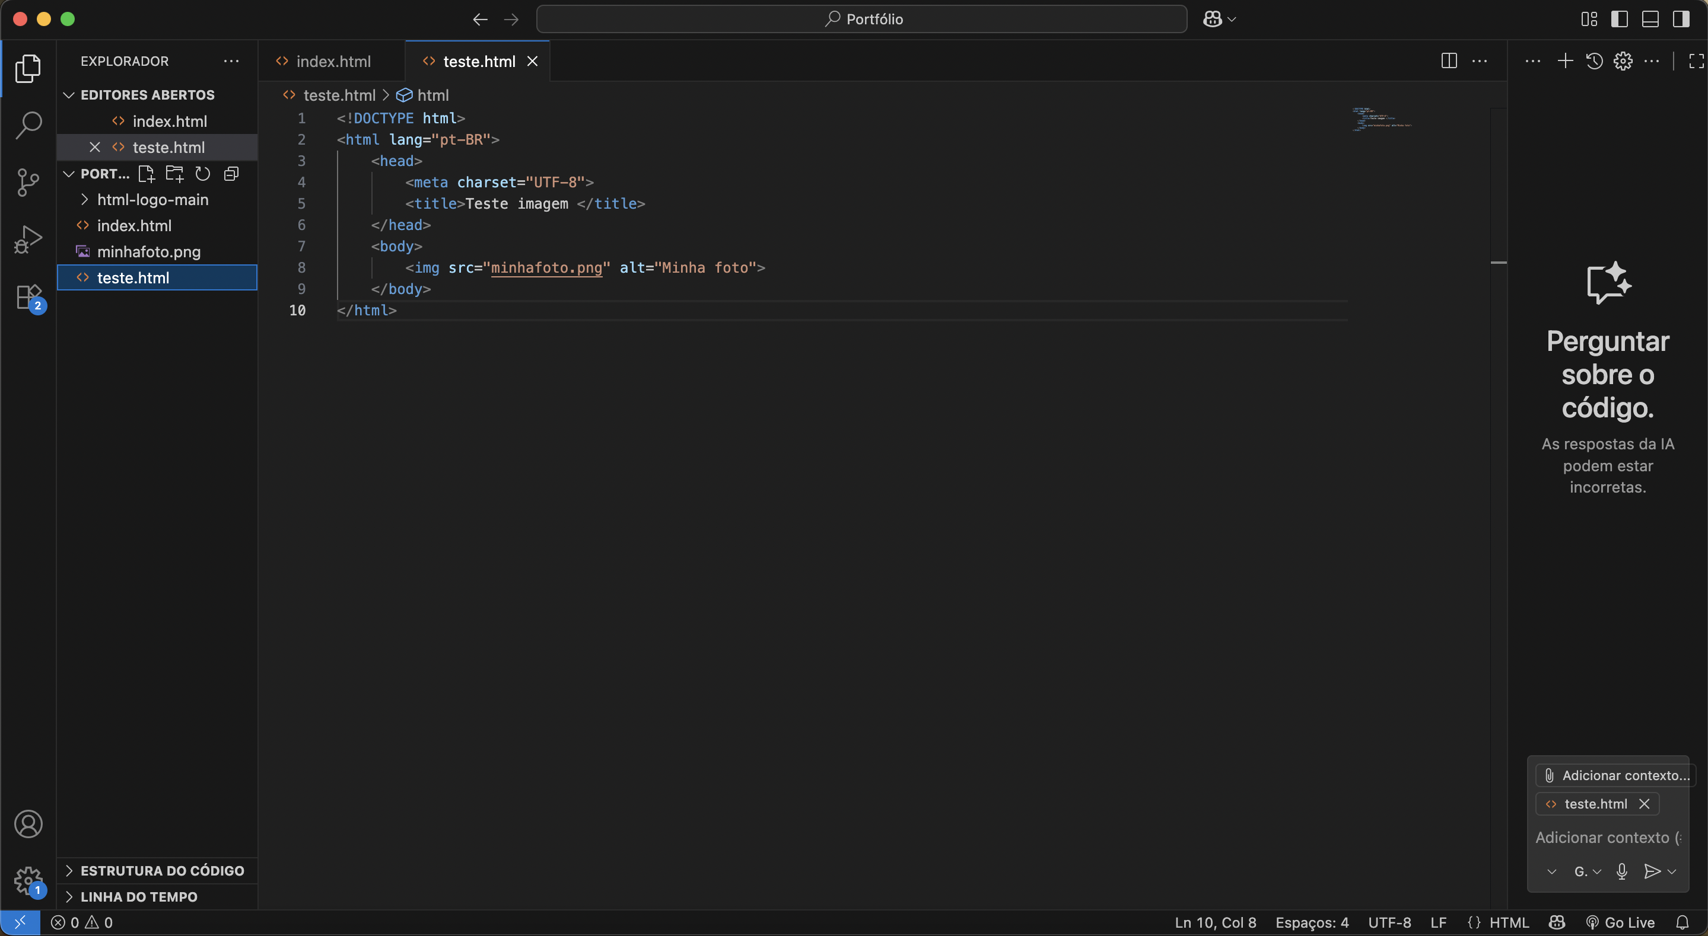This screenshot has width=1708, height=936.
Task: Go forward using the right navigation arrow
Action: tap(511, 19)
